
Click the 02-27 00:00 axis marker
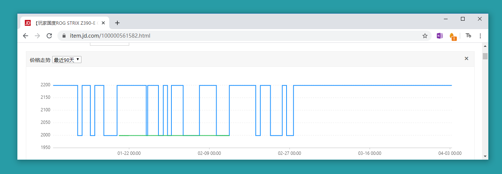289,153
